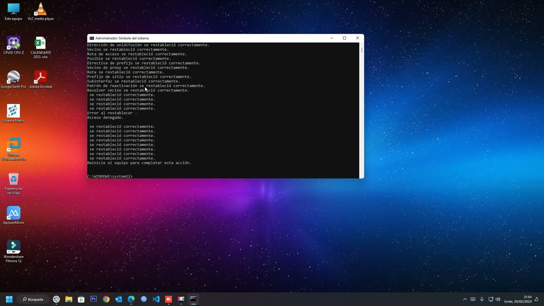
Task: Select the Papelera de reciclaje icon
Action: 14,184
